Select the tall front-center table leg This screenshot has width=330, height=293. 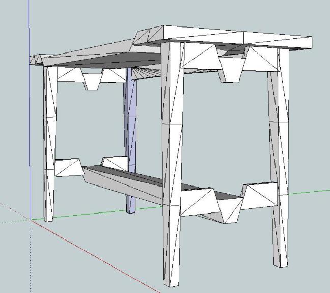pos(172,164)
